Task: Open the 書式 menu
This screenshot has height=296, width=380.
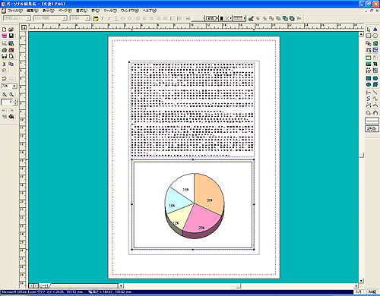Action: [x=81, y=11]
